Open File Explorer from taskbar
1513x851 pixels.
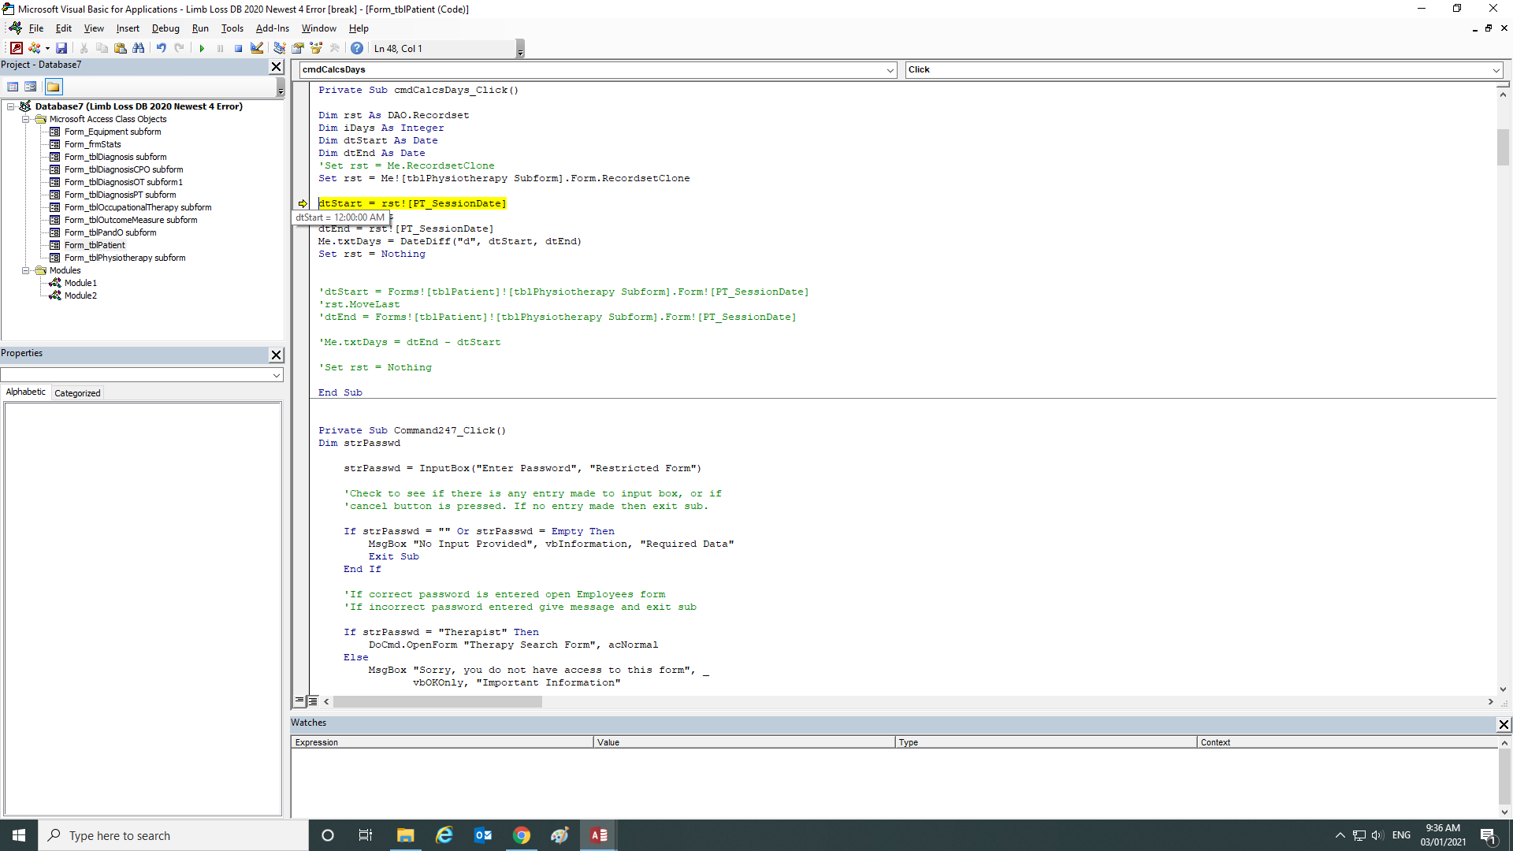[405, 835]
